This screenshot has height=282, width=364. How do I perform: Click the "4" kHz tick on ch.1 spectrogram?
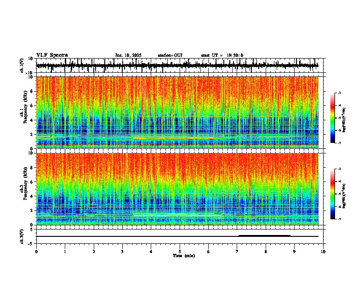tap(32, 120)
